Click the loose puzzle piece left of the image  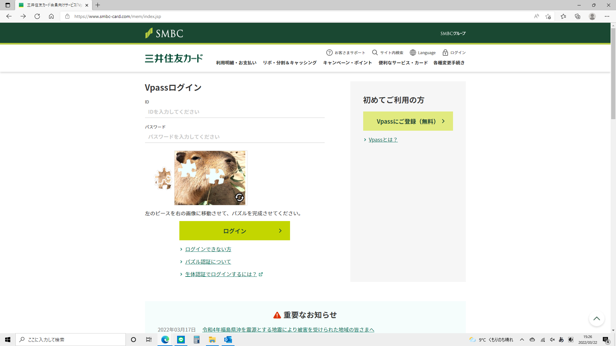coord(163,178)
